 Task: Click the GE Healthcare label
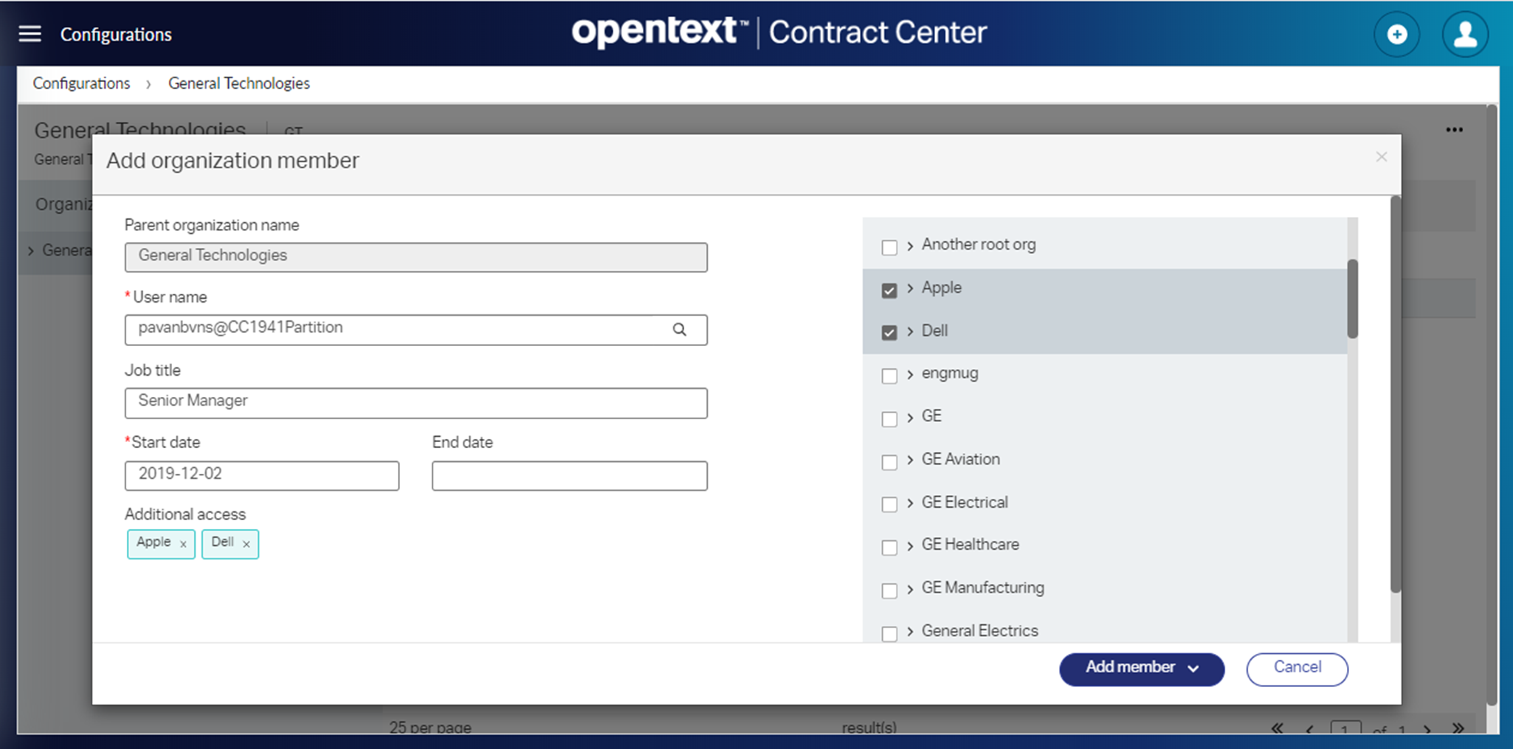coord(971,545)
